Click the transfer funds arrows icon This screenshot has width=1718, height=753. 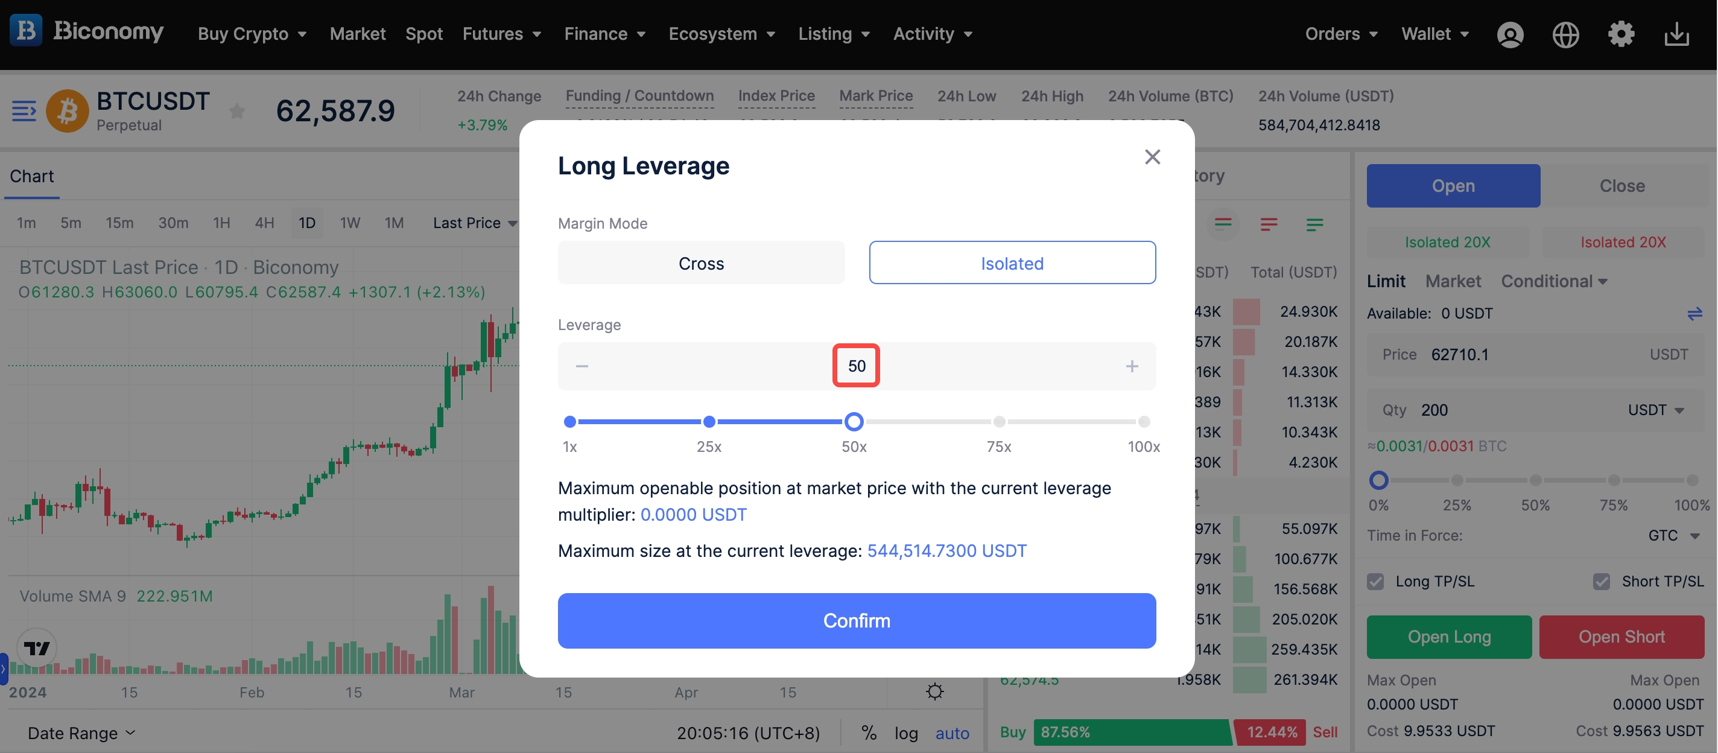1694,314
